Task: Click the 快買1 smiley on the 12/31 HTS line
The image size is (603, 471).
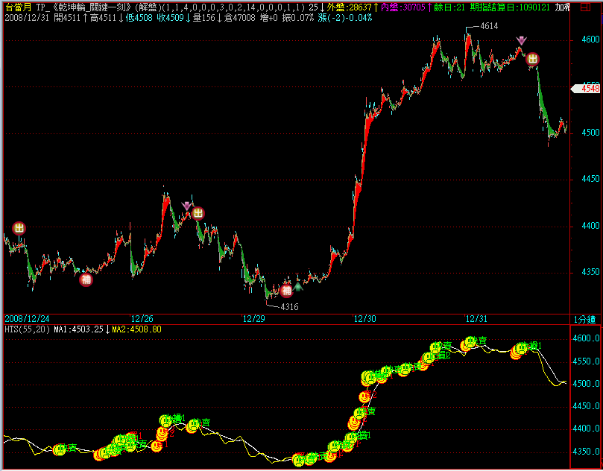Action: (522, 348)
